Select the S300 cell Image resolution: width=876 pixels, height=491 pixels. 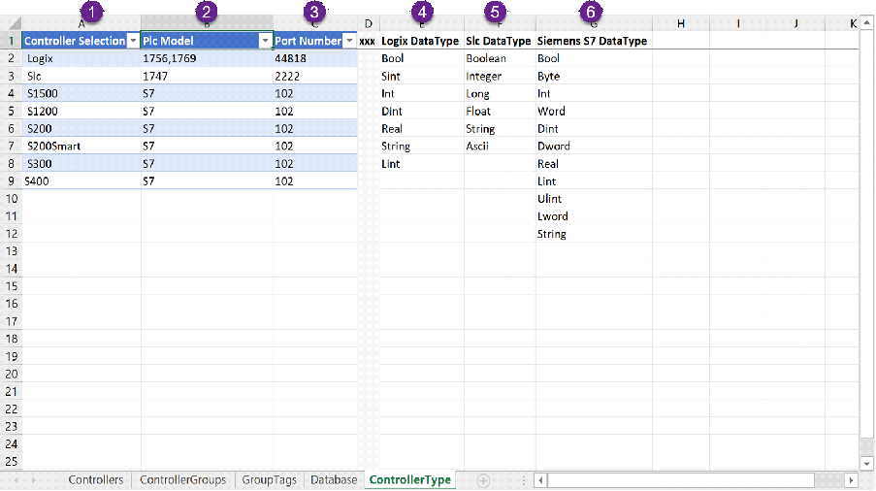click(81, 164)
